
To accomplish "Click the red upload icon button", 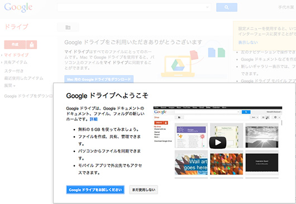I will tap(31, 45).
